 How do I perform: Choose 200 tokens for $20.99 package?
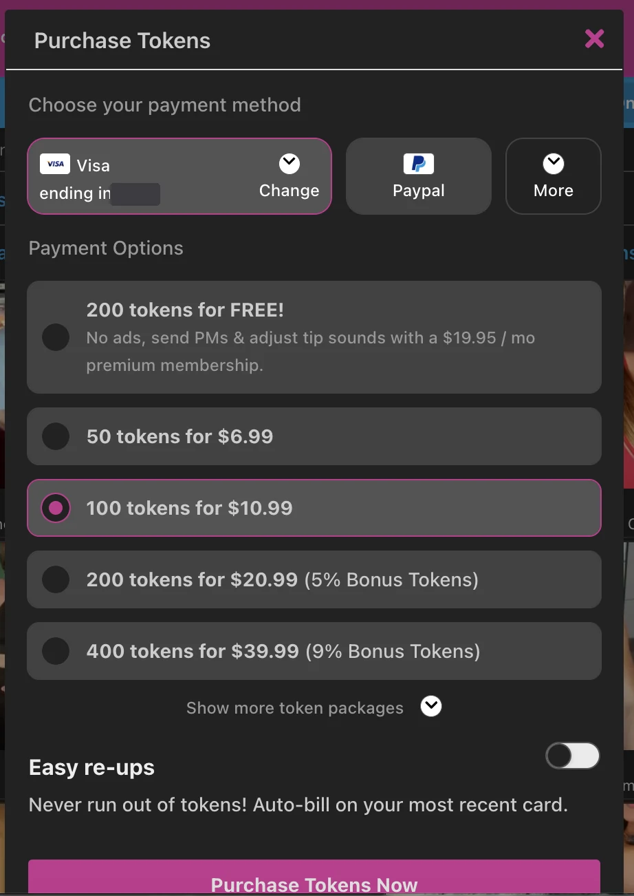(x=314, y=579)
